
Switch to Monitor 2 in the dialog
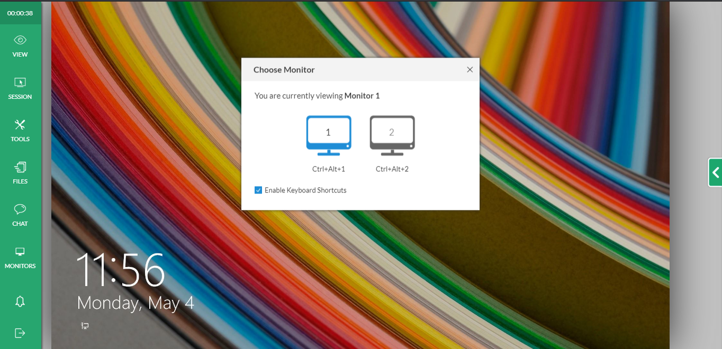pos(392,135)
